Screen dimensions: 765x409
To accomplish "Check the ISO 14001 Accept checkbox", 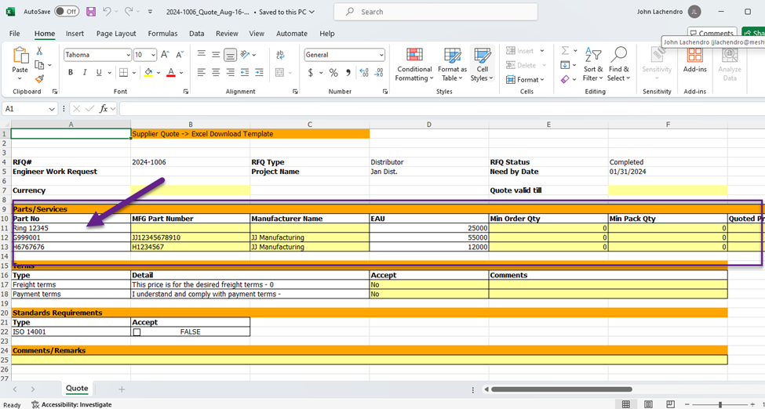I will click(137, 332).
